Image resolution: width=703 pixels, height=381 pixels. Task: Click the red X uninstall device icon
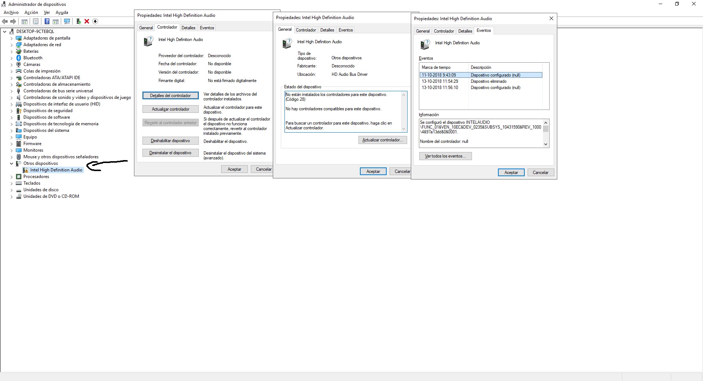(87, 21)
